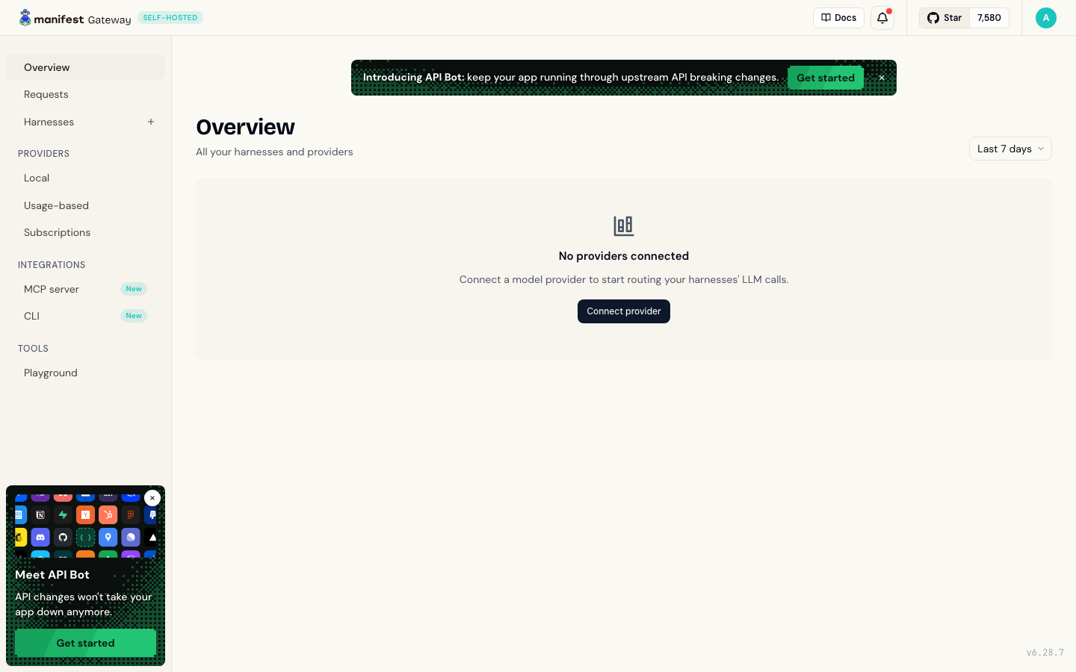Open Subscriptions providers page
Viewport: 1076px width, 672px height.
pyautogui.click(x=85, y=232)
